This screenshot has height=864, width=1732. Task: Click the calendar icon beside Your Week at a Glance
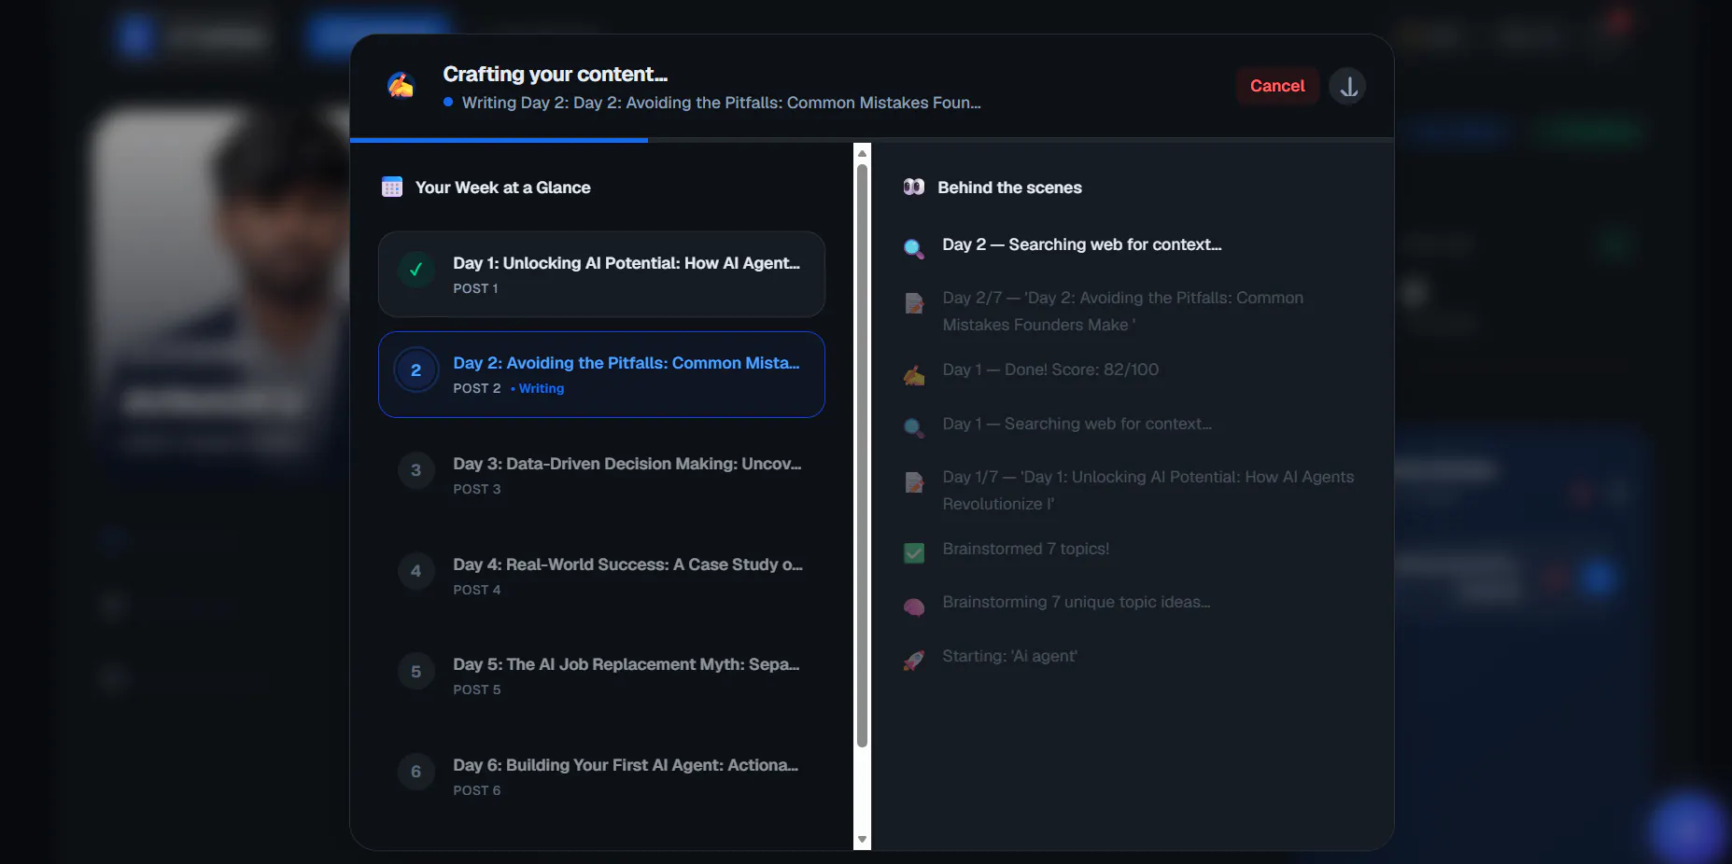tap(392, 188)
